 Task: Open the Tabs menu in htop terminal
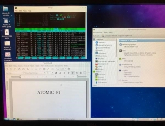coord(25,11)
